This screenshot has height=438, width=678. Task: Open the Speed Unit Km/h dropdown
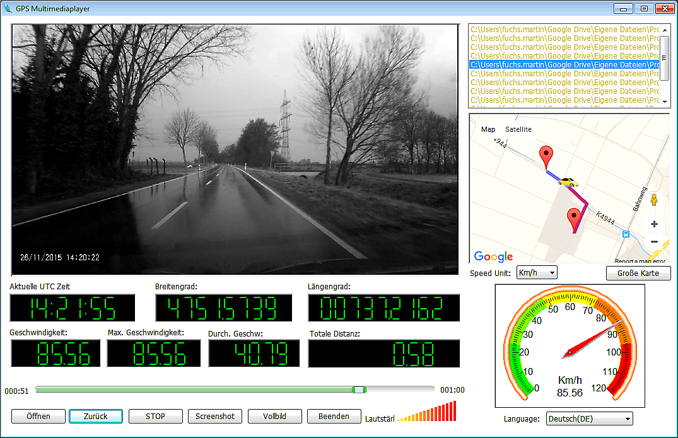tap(536, 273)
